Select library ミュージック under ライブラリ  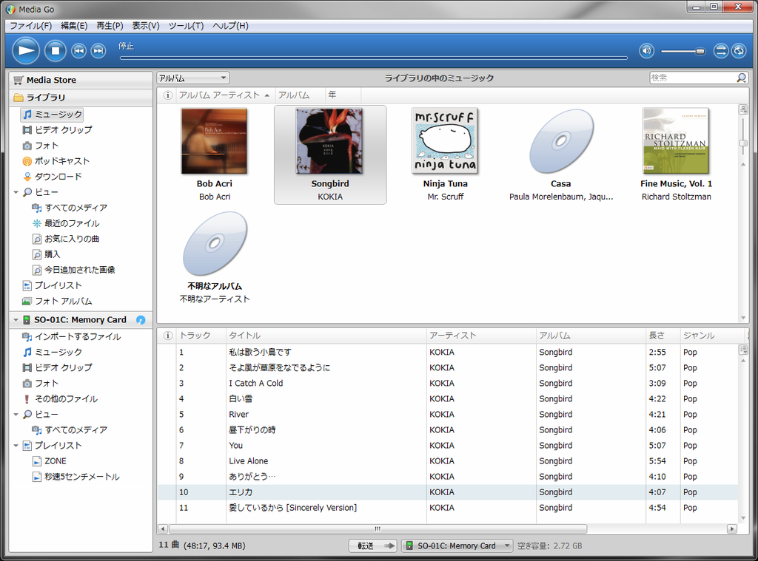tap(53, 115)
